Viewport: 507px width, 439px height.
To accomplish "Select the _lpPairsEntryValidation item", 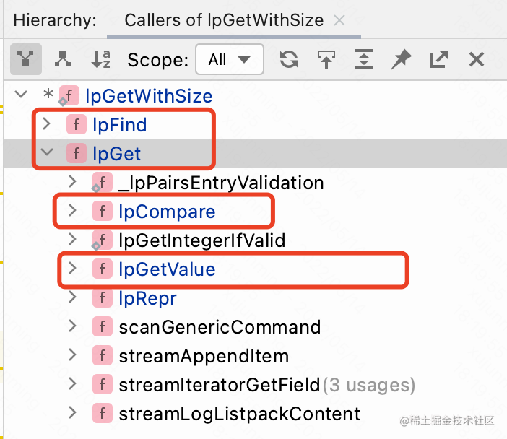I will point(221,183).
